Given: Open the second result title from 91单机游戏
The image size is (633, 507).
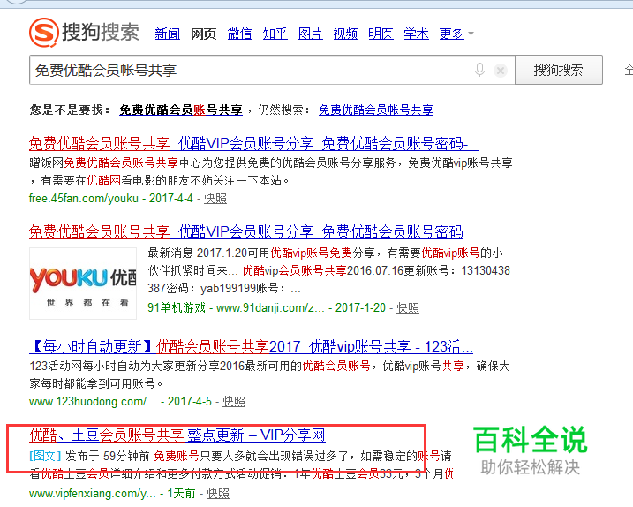Looking at the screenshot, I should pyautogui.click(x=245, y=231).
